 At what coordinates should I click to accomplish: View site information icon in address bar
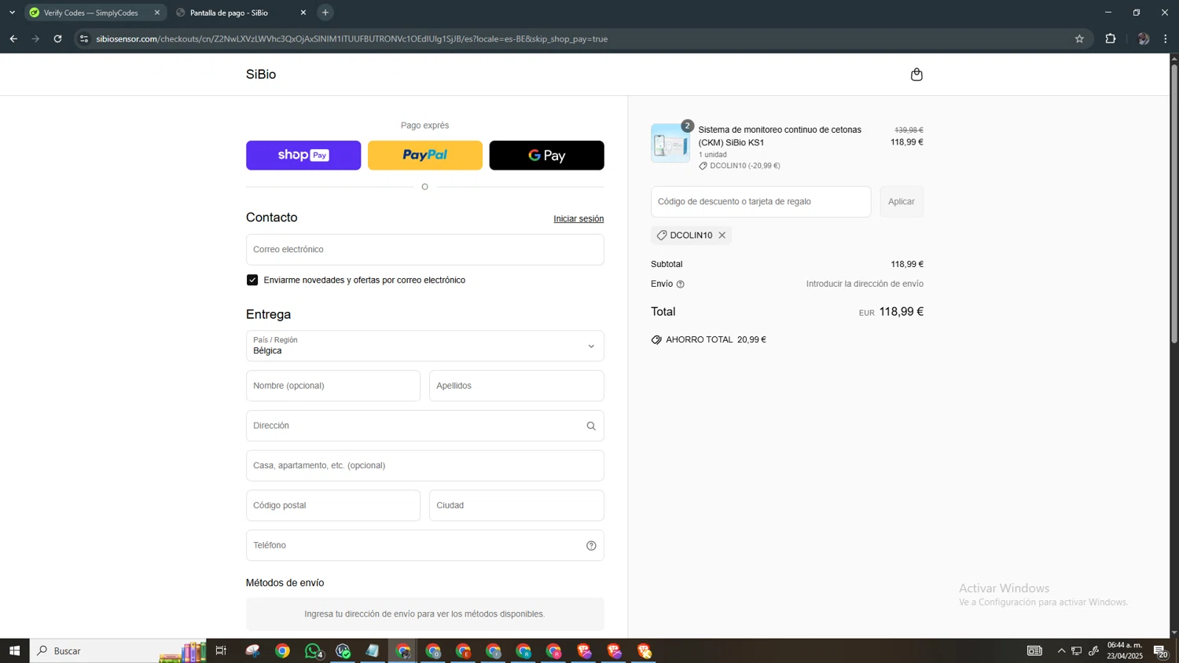point(84,38)
